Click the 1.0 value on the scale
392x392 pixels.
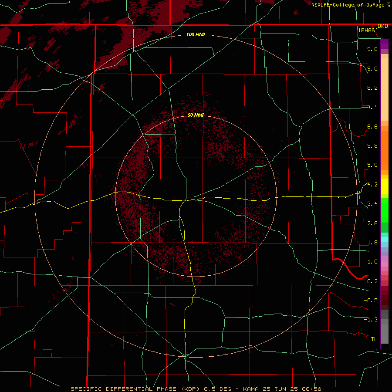pos(372,262)
